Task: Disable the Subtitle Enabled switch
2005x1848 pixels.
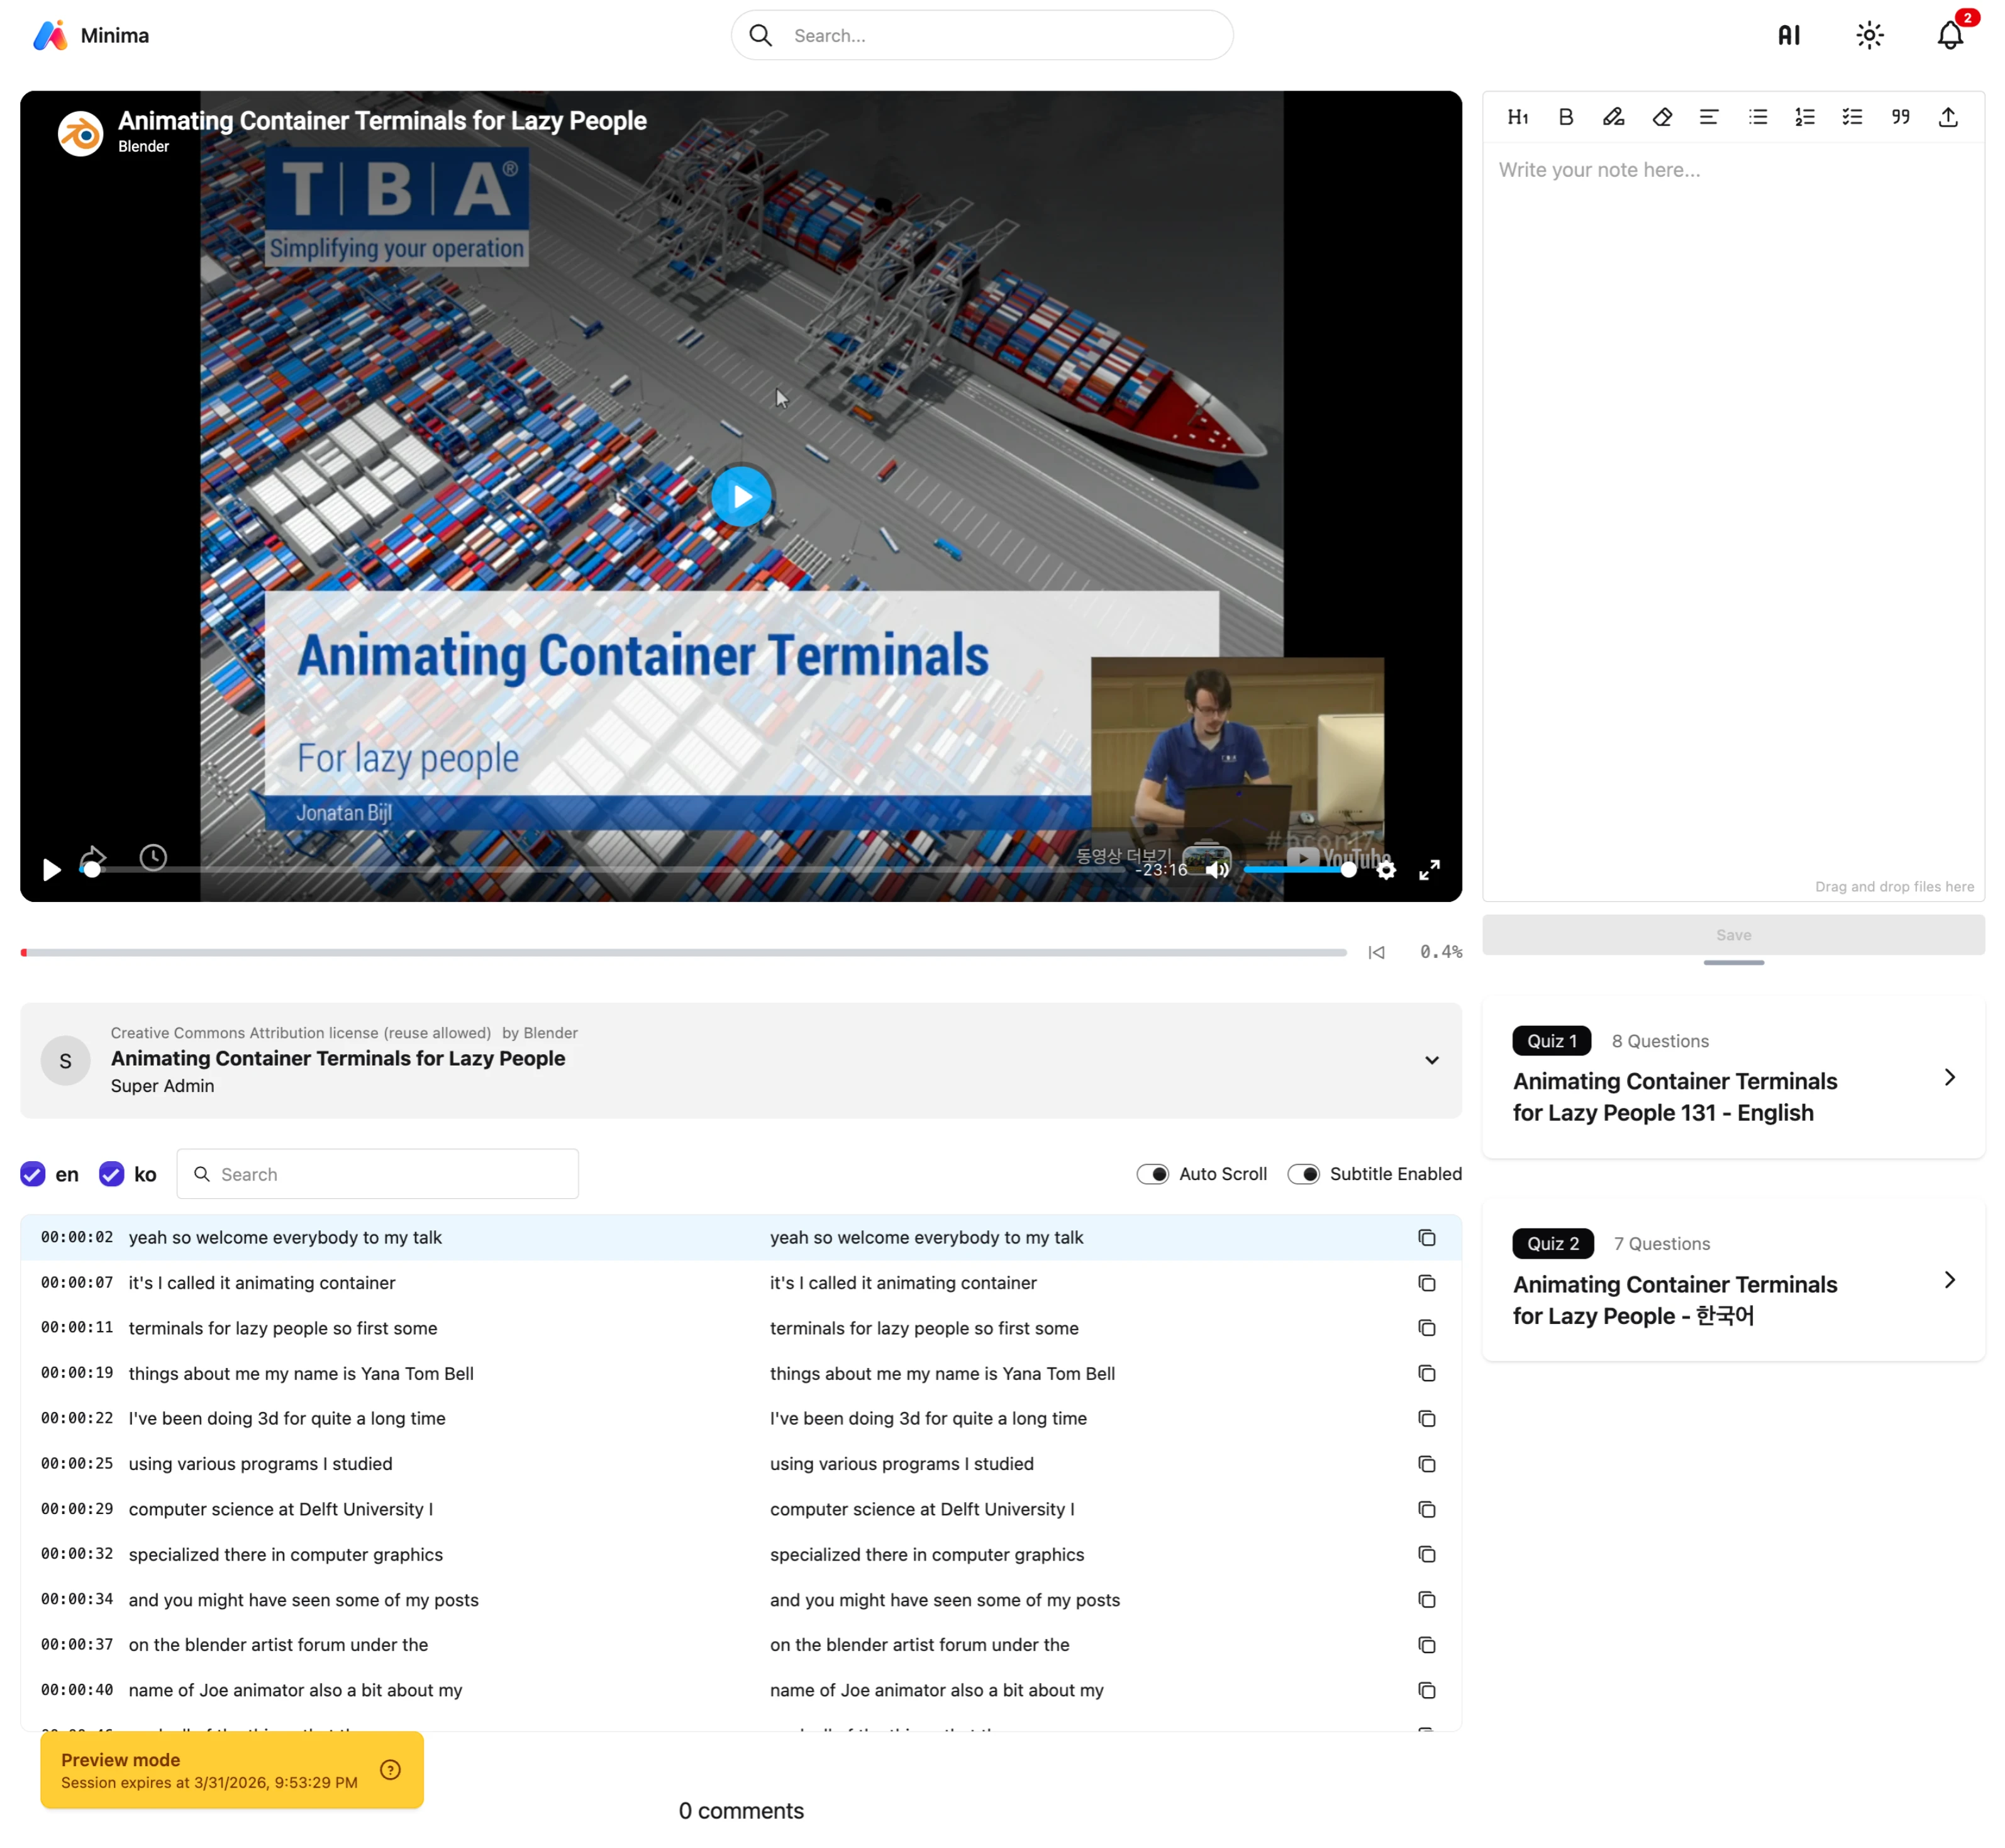Action: coord(1303,1174)
